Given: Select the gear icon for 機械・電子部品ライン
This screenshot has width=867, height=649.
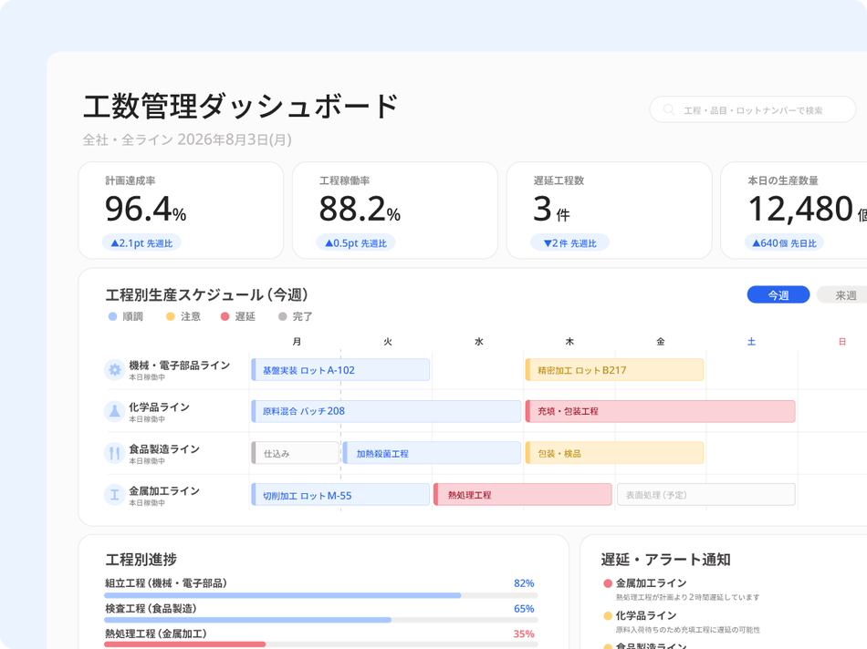Looking at the screenshot, I should (114, 369).
